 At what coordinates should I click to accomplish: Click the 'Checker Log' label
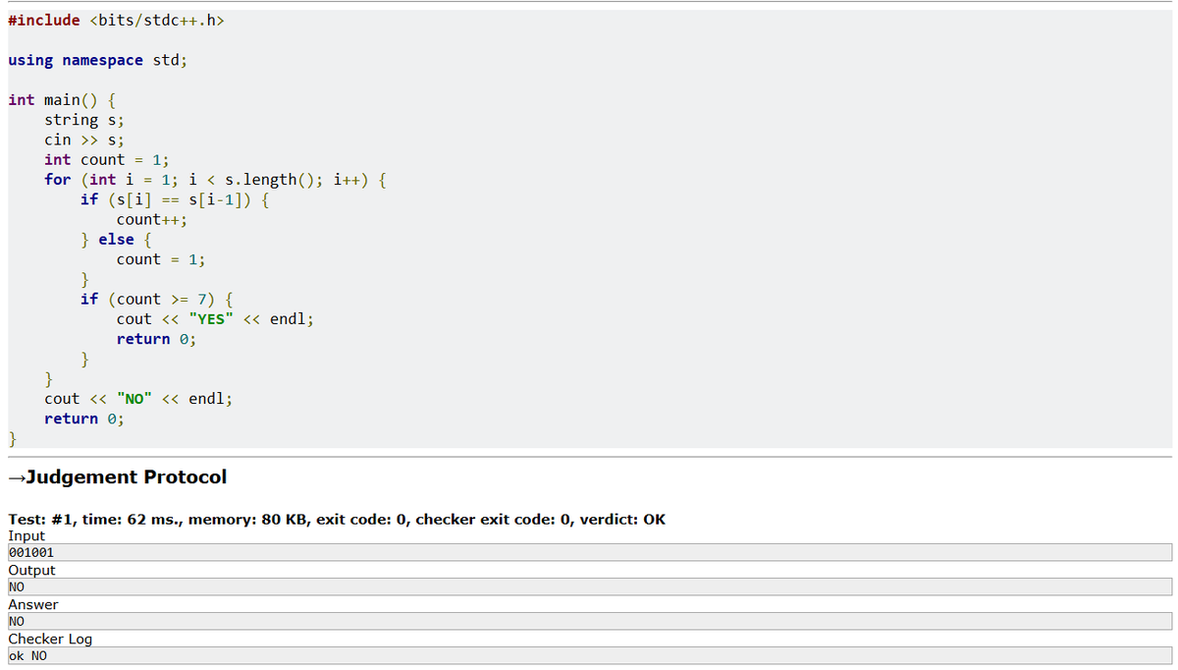click(50, 639)
